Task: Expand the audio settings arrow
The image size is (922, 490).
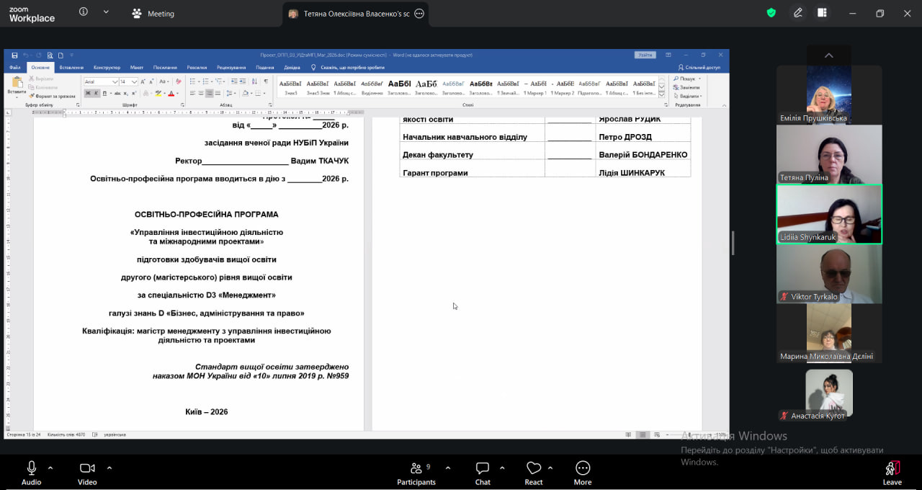Action: [x=50, y=468]
